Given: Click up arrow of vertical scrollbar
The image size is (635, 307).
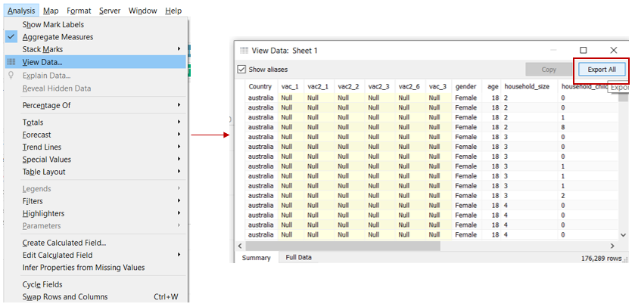Looking at the screenshot, I should point(623,86).
